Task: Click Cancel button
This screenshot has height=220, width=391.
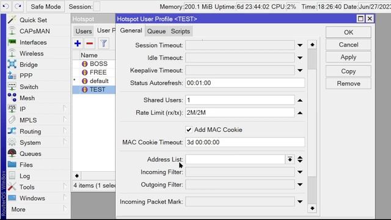Action: [x=348, y=45]
